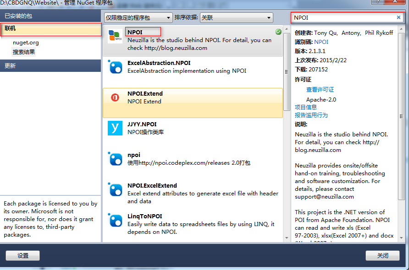This screenshot has height=270, width=409.
Task: Click the green installed checkmark on NPOI
Action: tap(278, 32)
